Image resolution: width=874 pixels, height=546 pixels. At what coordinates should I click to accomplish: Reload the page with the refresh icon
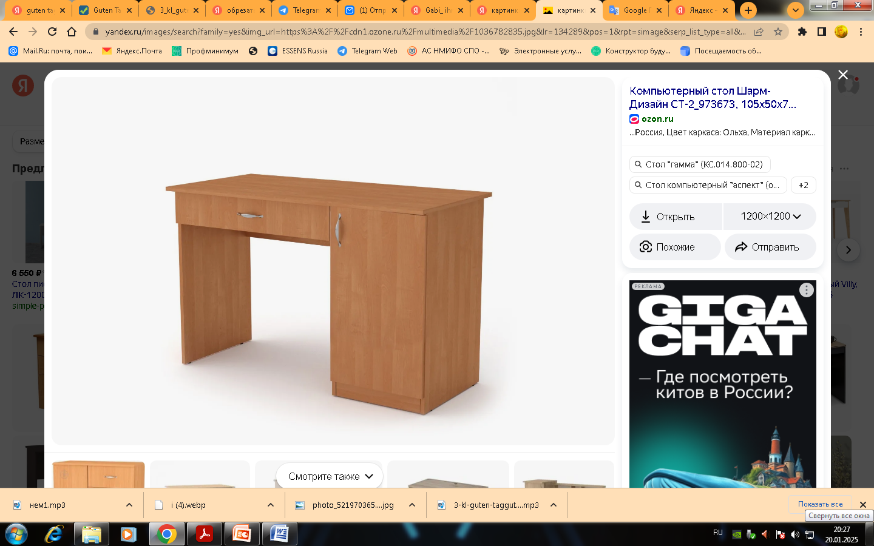point(52,32)
